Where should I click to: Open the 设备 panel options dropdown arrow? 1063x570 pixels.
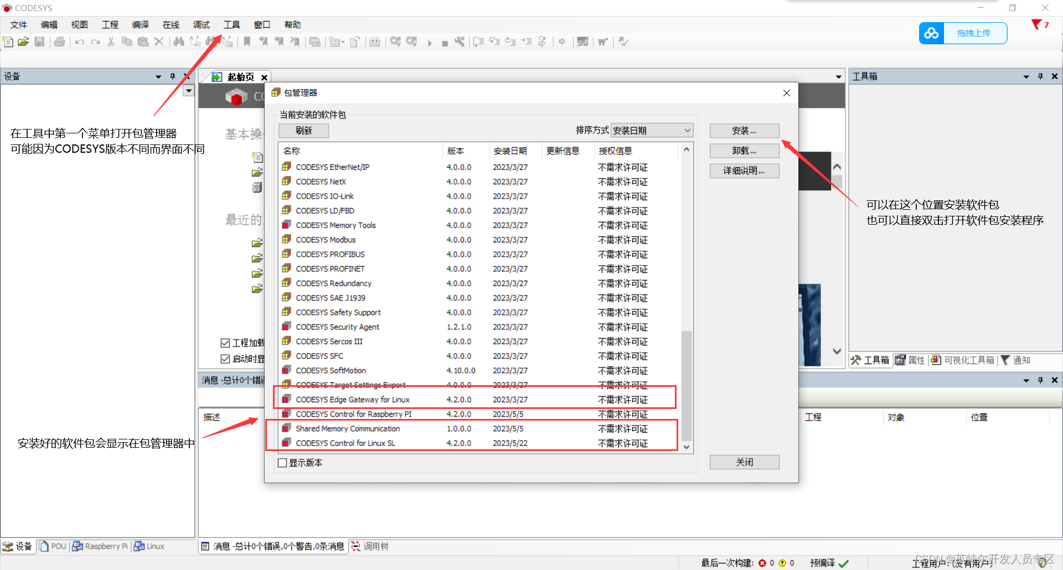point(158,76)
